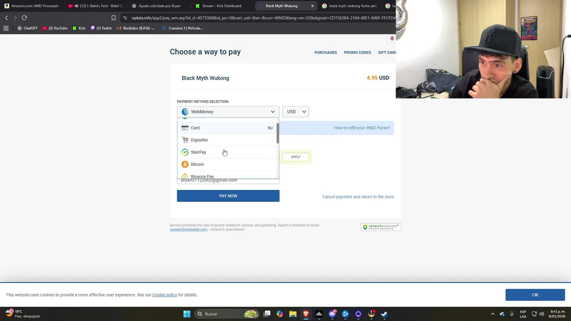Screen dimensions: 571x321
Task: Open the YouTube bookmark
Action: [55, 28]
